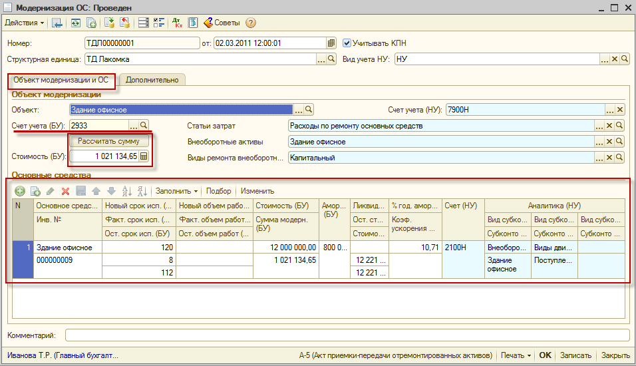This screenshot has width=636, height=366.
Task: Toggle the Учитывать КПН checkbox
Action: point(347,43)
